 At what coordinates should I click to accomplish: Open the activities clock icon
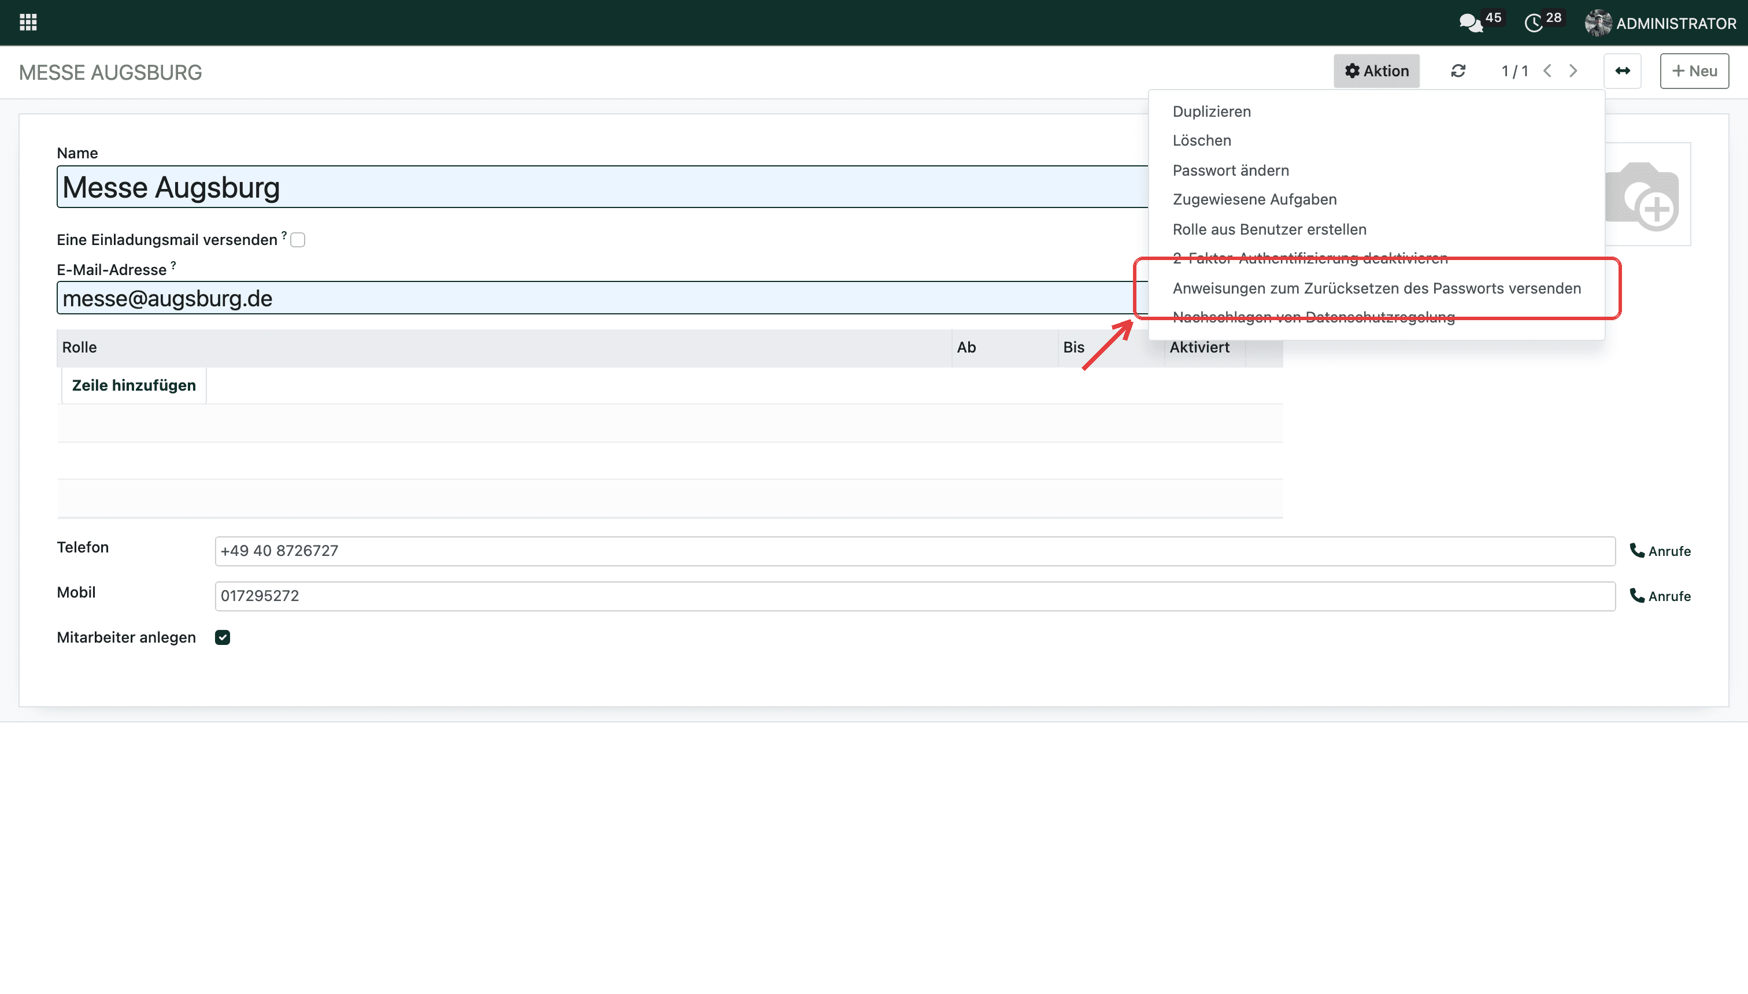tap(1534, 23)
